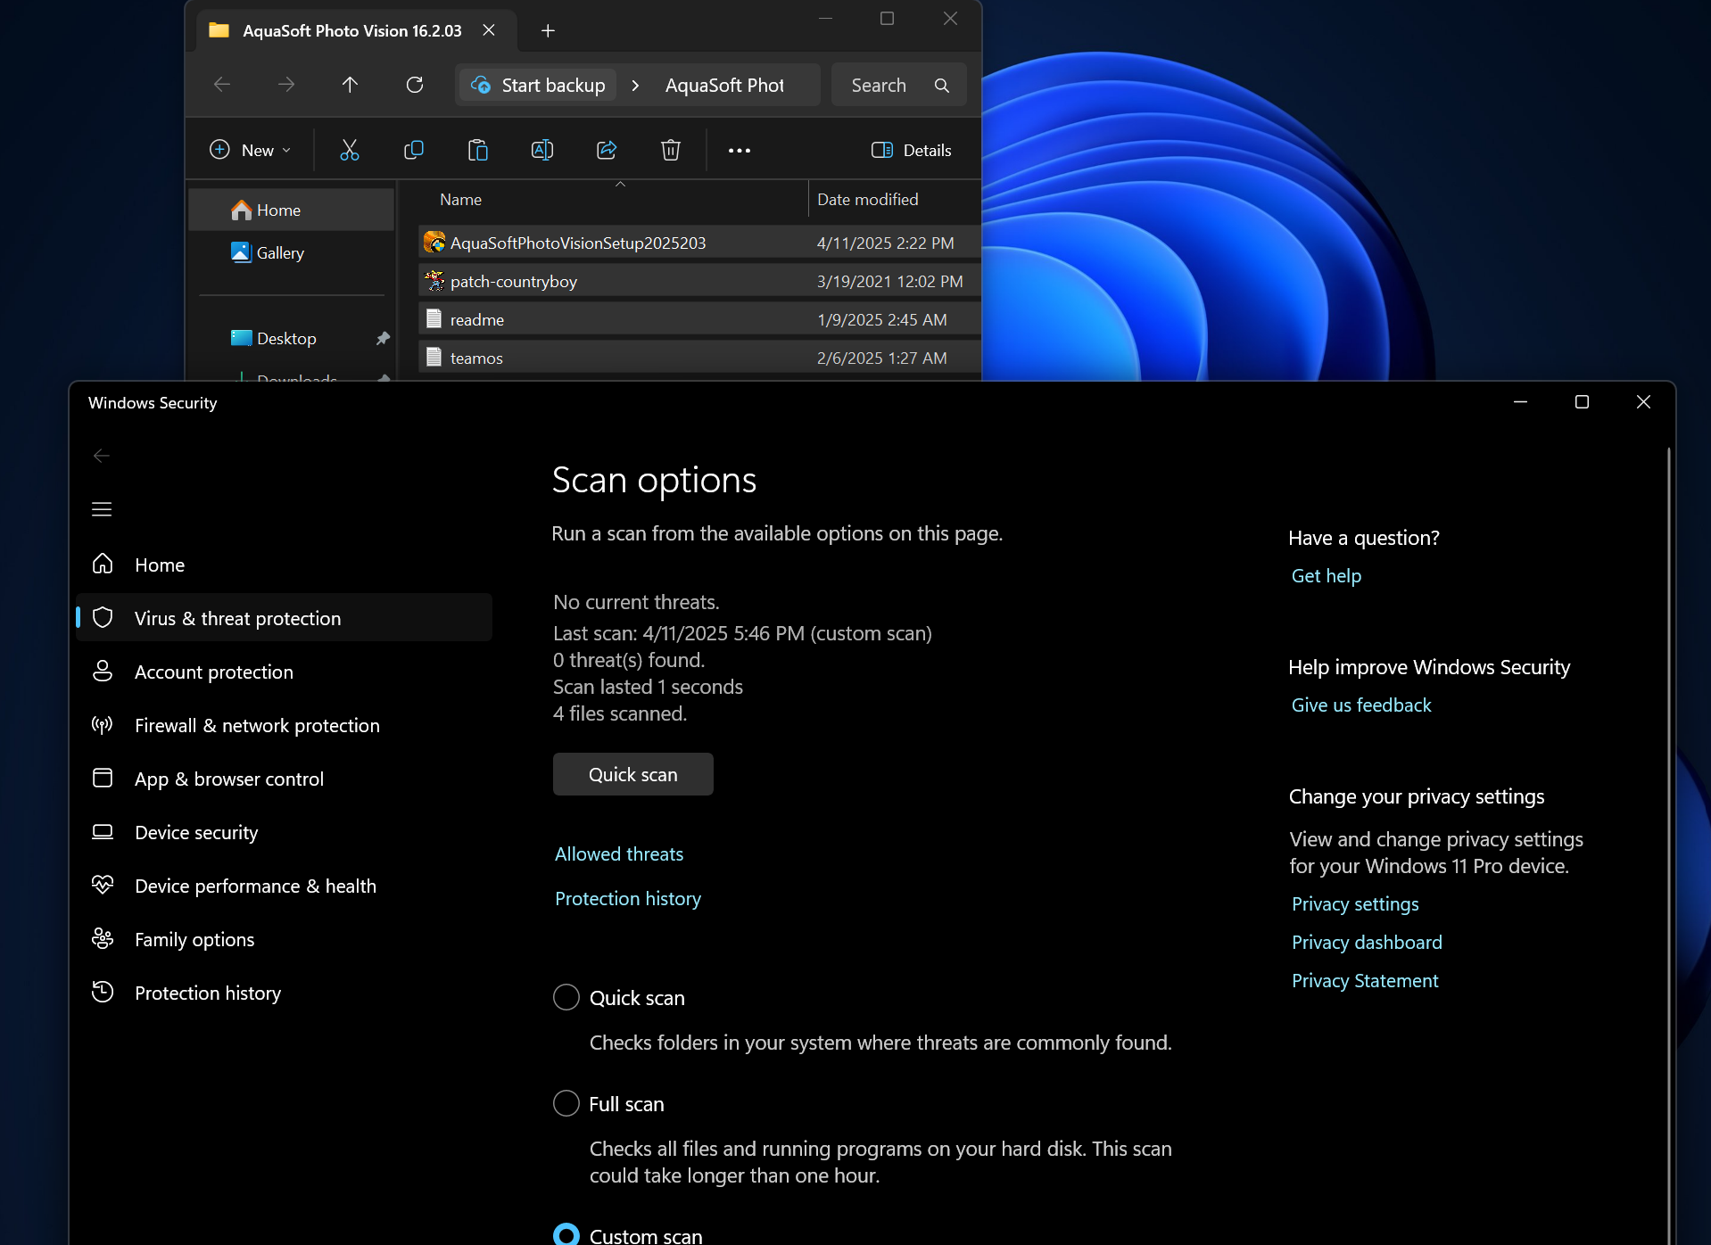Sort files by the Name column header
Image resolution: width=1711 pixels, height=1245 pixels.
pos(460,200)
